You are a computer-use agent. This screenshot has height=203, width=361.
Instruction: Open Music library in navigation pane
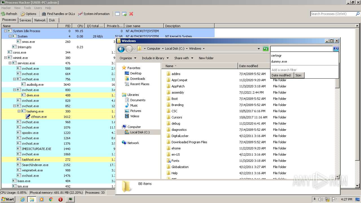pyautogui.click(x=134, y=105)
